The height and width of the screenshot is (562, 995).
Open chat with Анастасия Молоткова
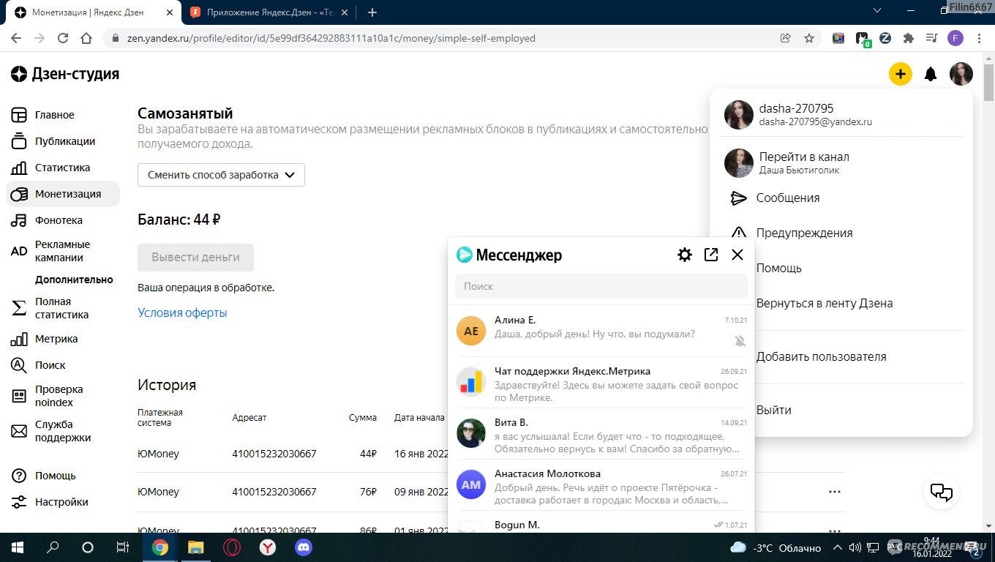coord(601,484)
